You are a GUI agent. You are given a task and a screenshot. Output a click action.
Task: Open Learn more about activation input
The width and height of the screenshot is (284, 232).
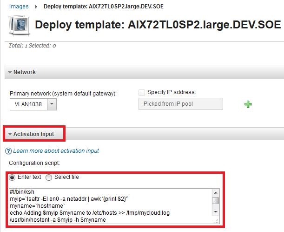pos(56,151)
